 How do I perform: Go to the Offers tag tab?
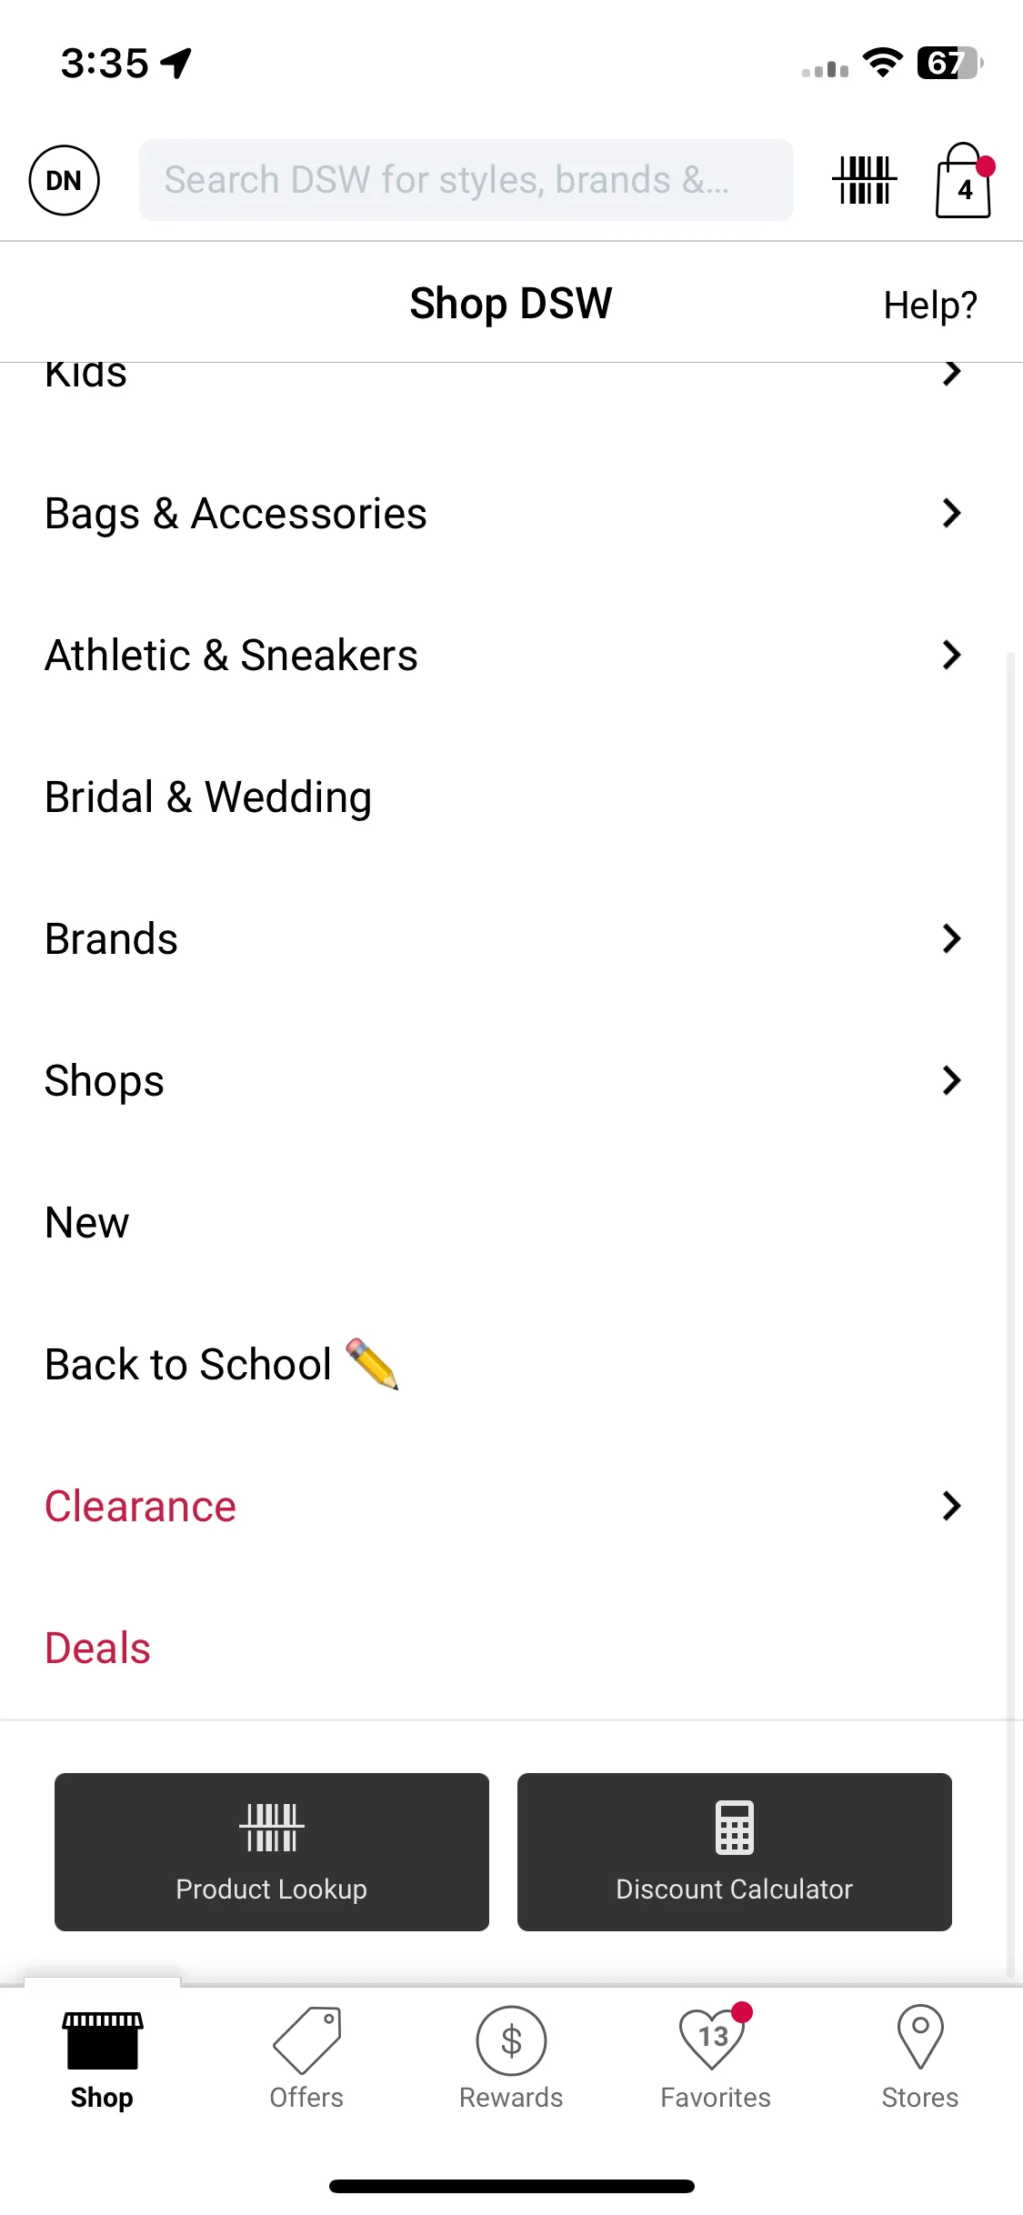pyautogui.click(x=306, y=2059)
